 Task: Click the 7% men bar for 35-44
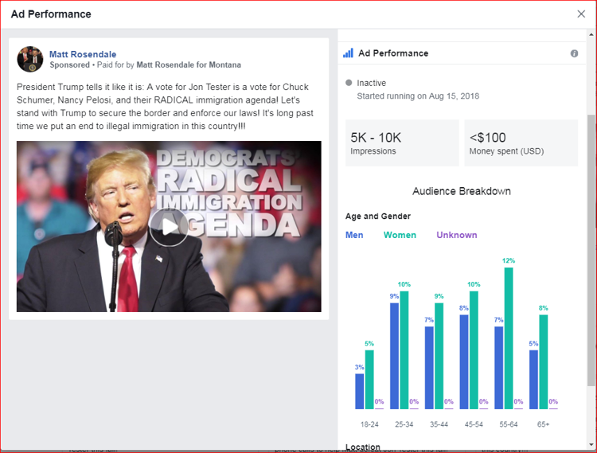[429, 368]
